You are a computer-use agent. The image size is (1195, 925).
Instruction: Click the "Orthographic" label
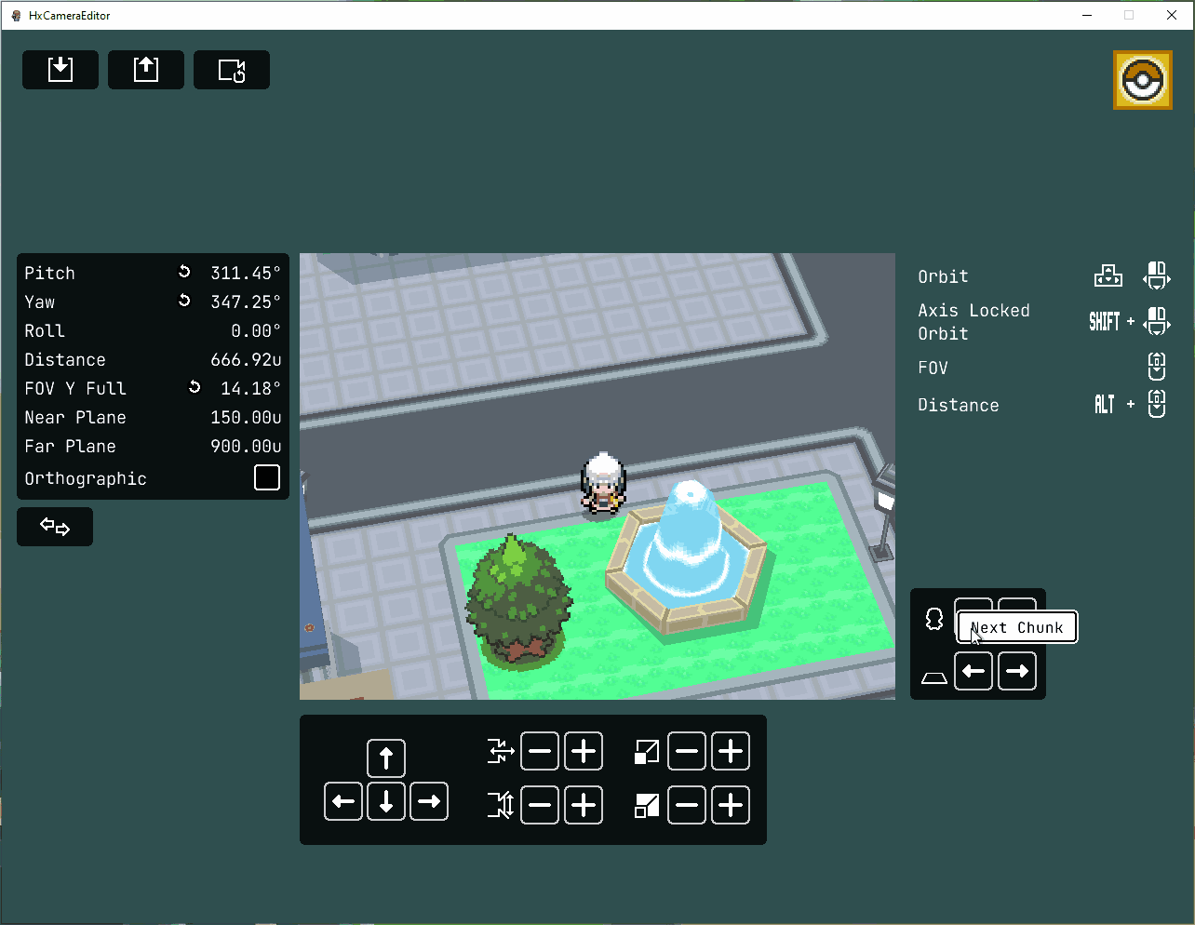pyautogui.click(x=86, y=478)
